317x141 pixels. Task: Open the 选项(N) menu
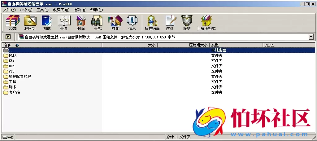(x=80, y=10)
